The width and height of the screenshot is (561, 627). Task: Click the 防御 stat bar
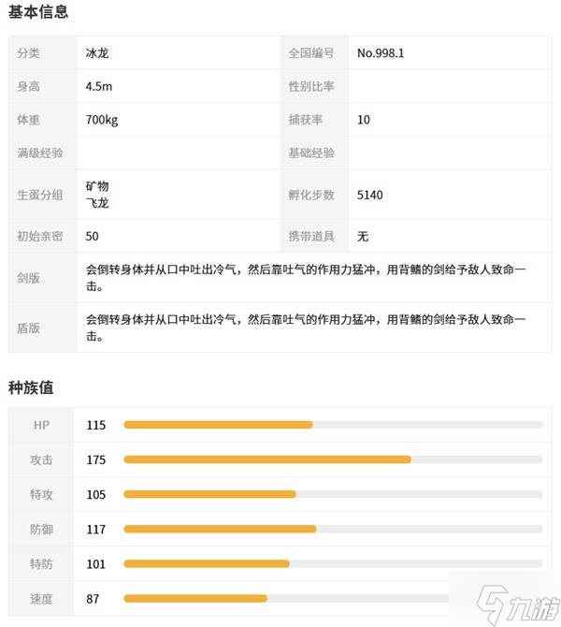332,529
